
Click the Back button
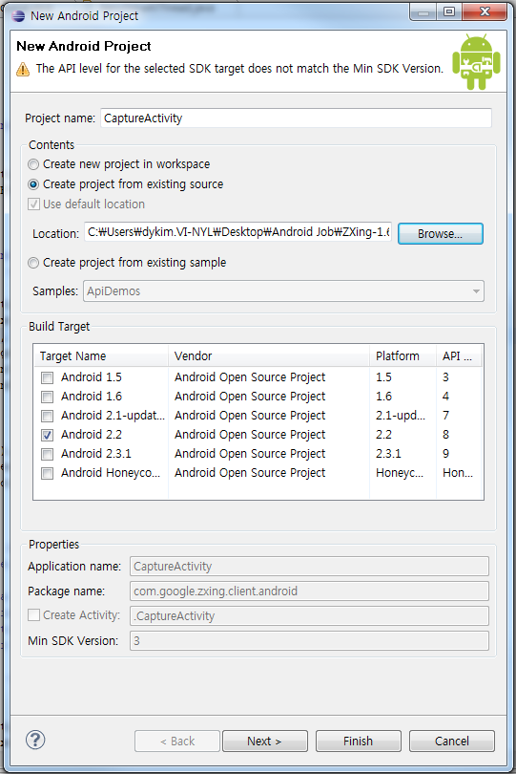point(177,741)
